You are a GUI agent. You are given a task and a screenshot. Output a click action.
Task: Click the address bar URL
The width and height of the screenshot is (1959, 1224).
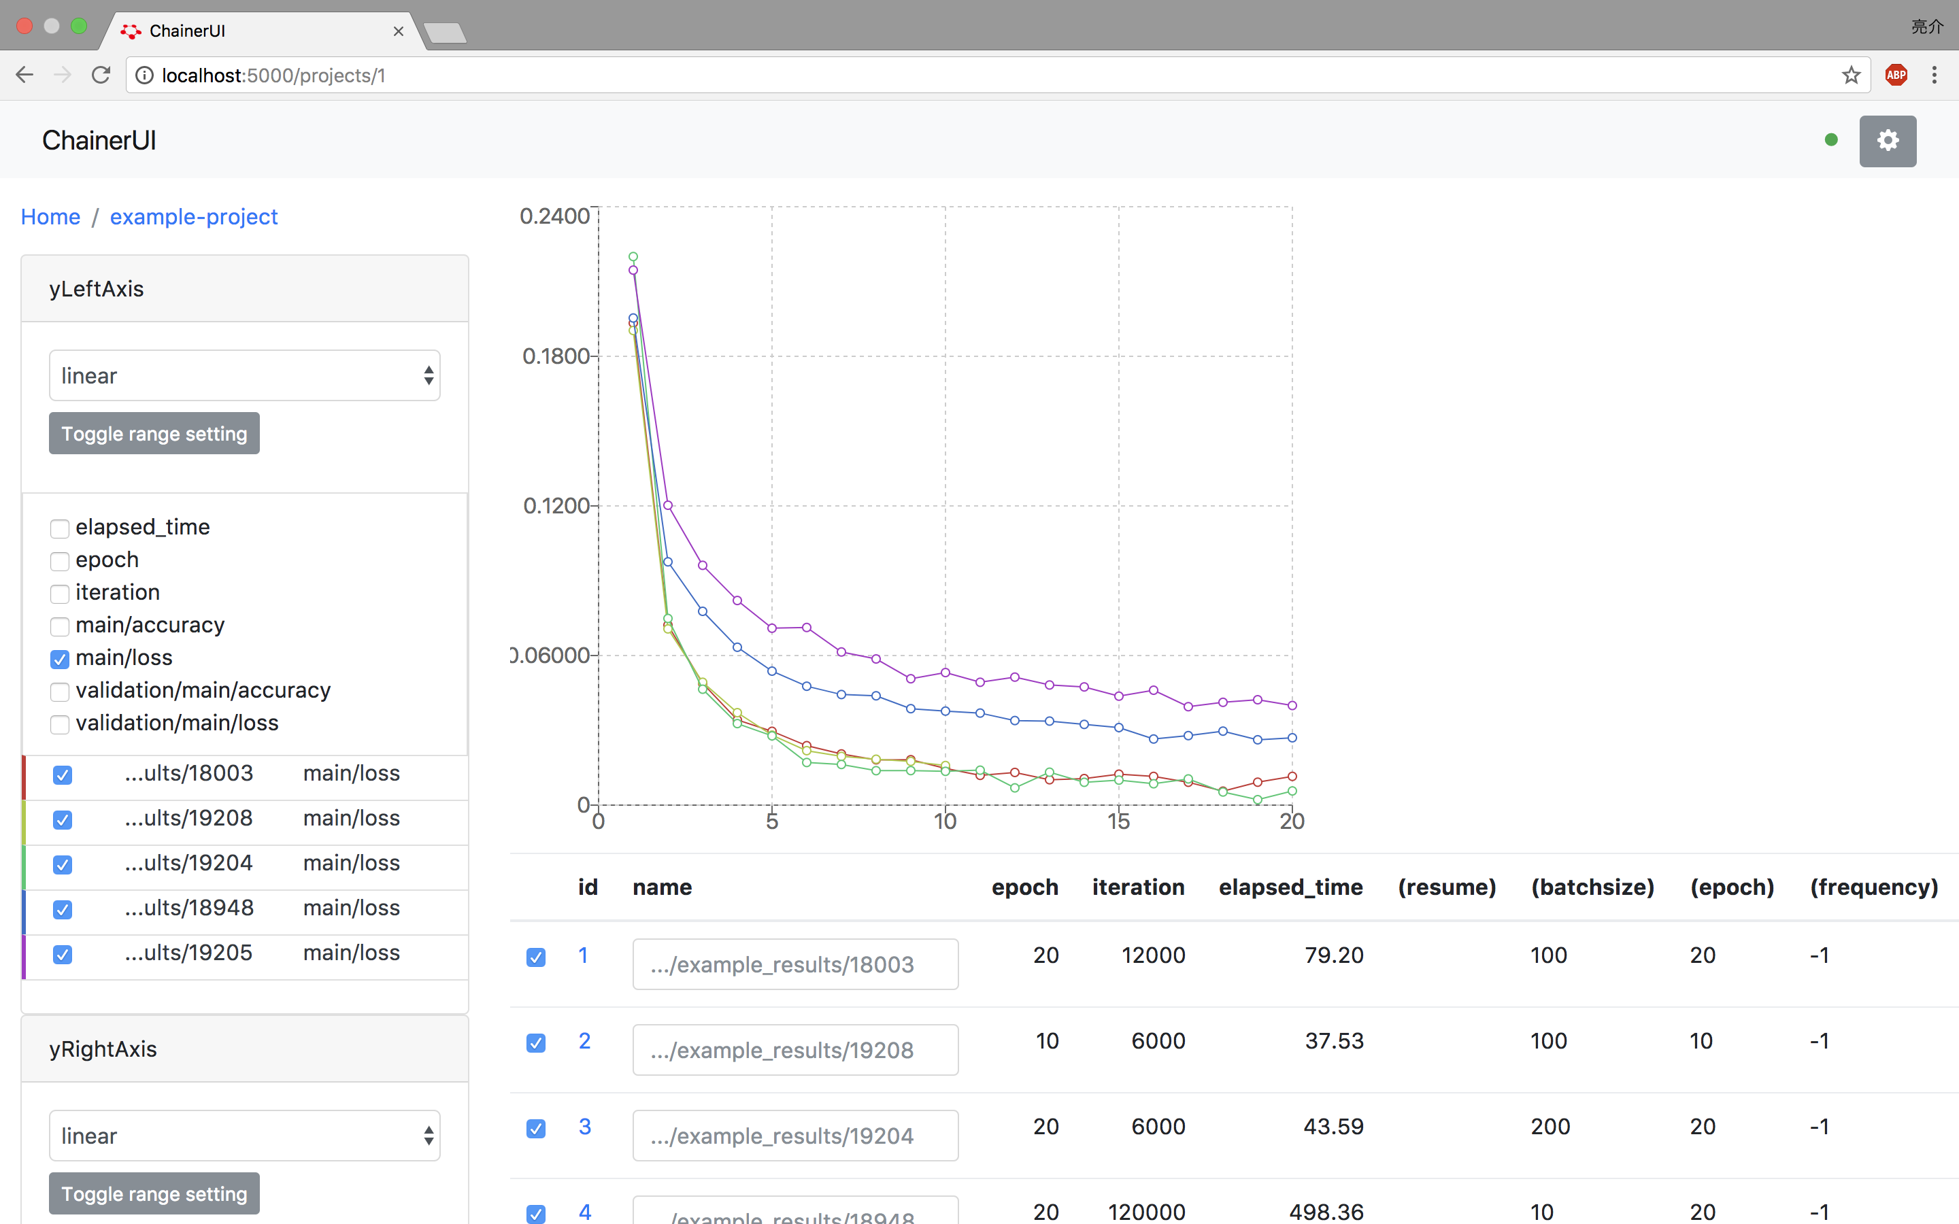273,75
